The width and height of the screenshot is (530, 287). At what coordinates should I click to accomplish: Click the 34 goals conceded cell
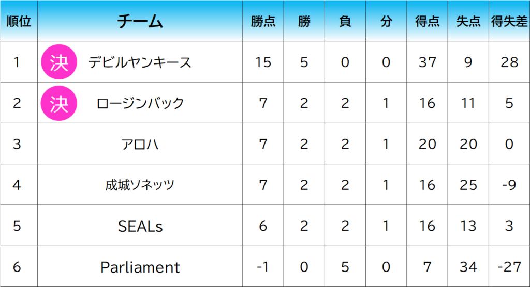coord(468,267)
